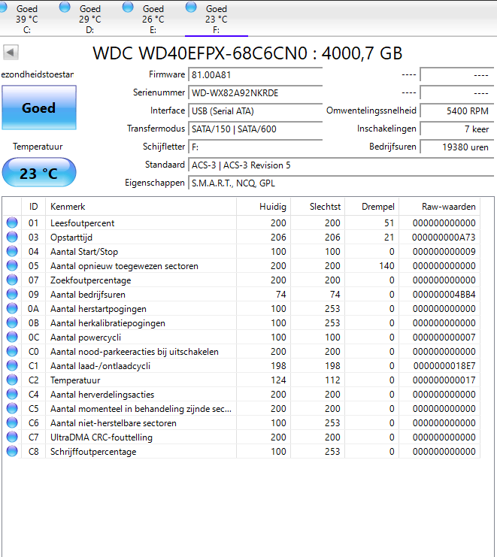Click the Drempel column header
497x557 pixels.
(372, 207)
